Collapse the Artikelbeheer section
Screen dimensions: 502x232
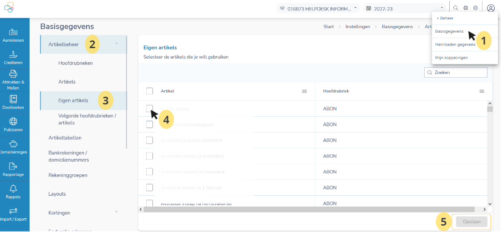pos(116,44)
